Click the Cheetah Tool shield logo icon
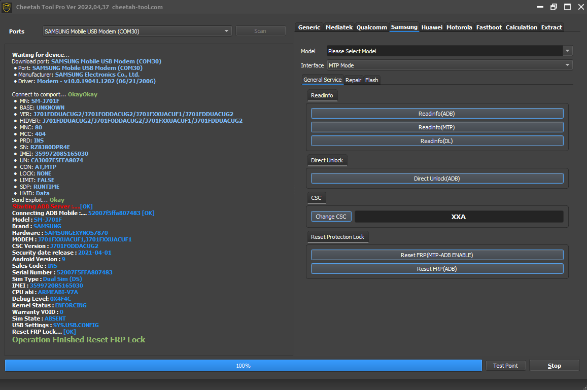The height and width of the screenshot is (390, 587). coord(7,7)
